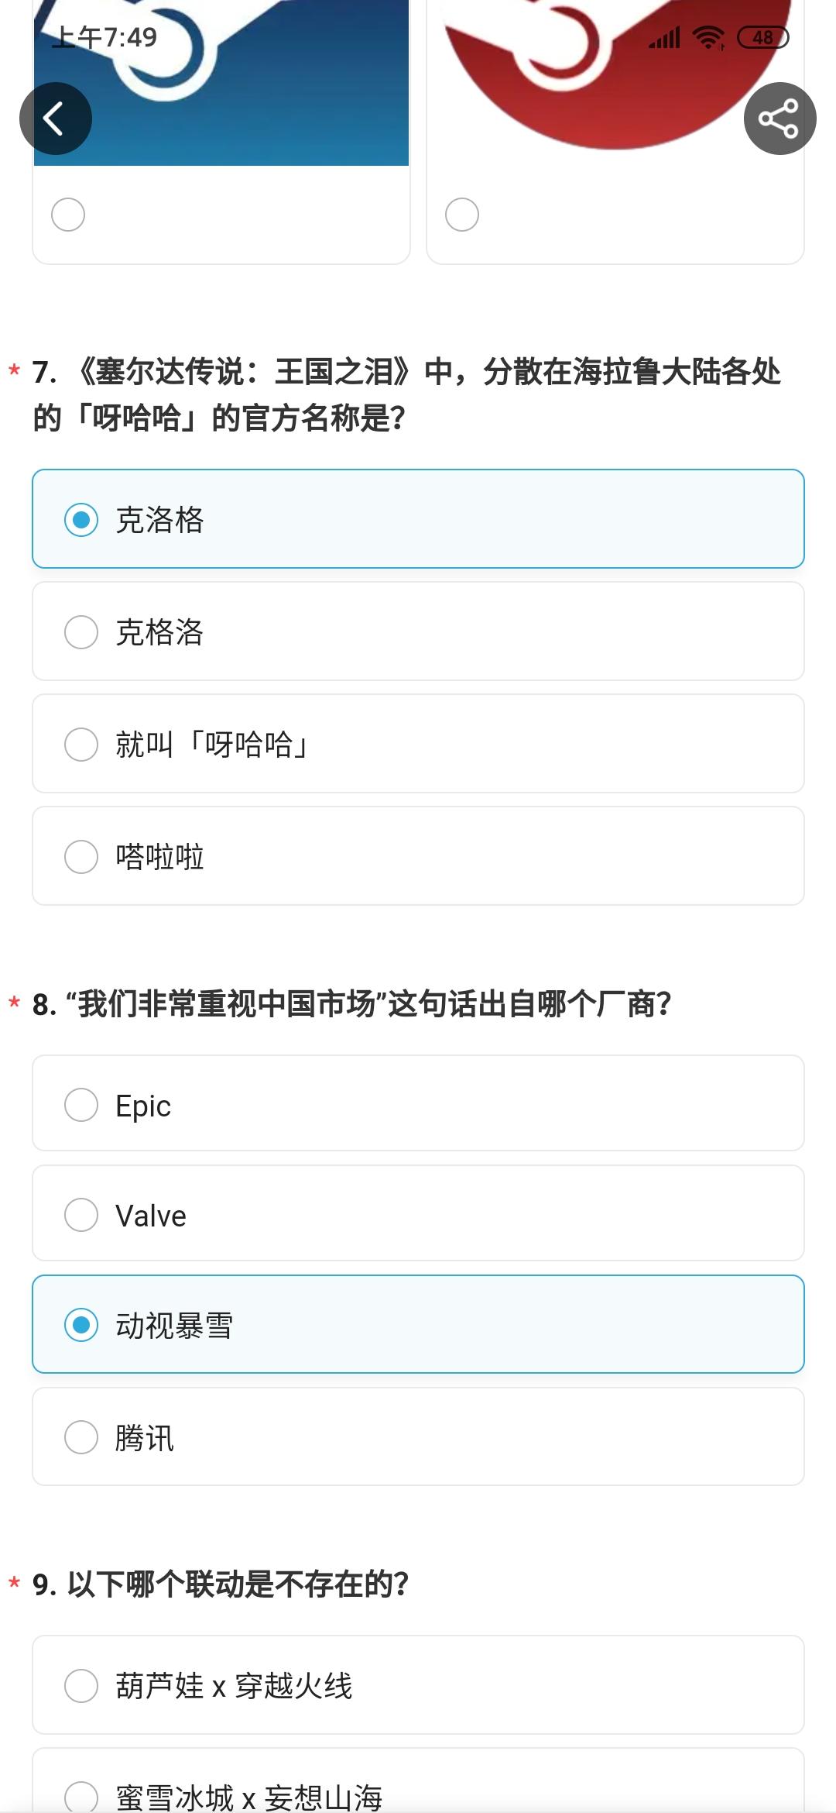The width and height of the screenshot is (836, 1813).
Task: Select the 动视暴雪 answer option
Action: [x=418, y=1324]
